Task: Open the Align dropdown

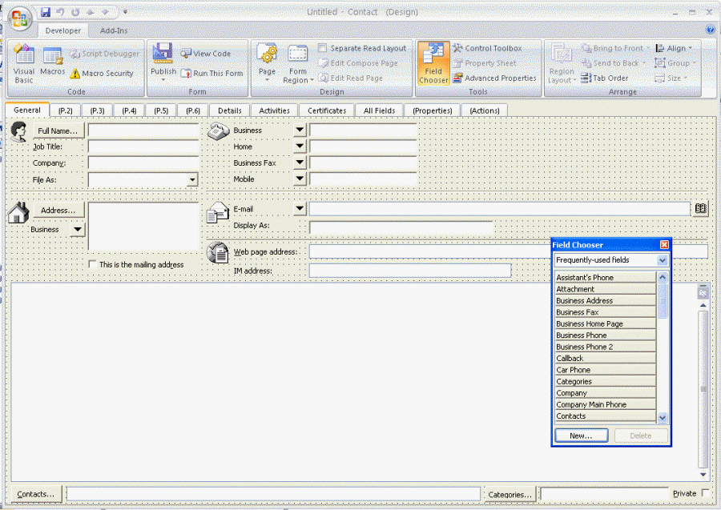Action: (x=674, y=48)
